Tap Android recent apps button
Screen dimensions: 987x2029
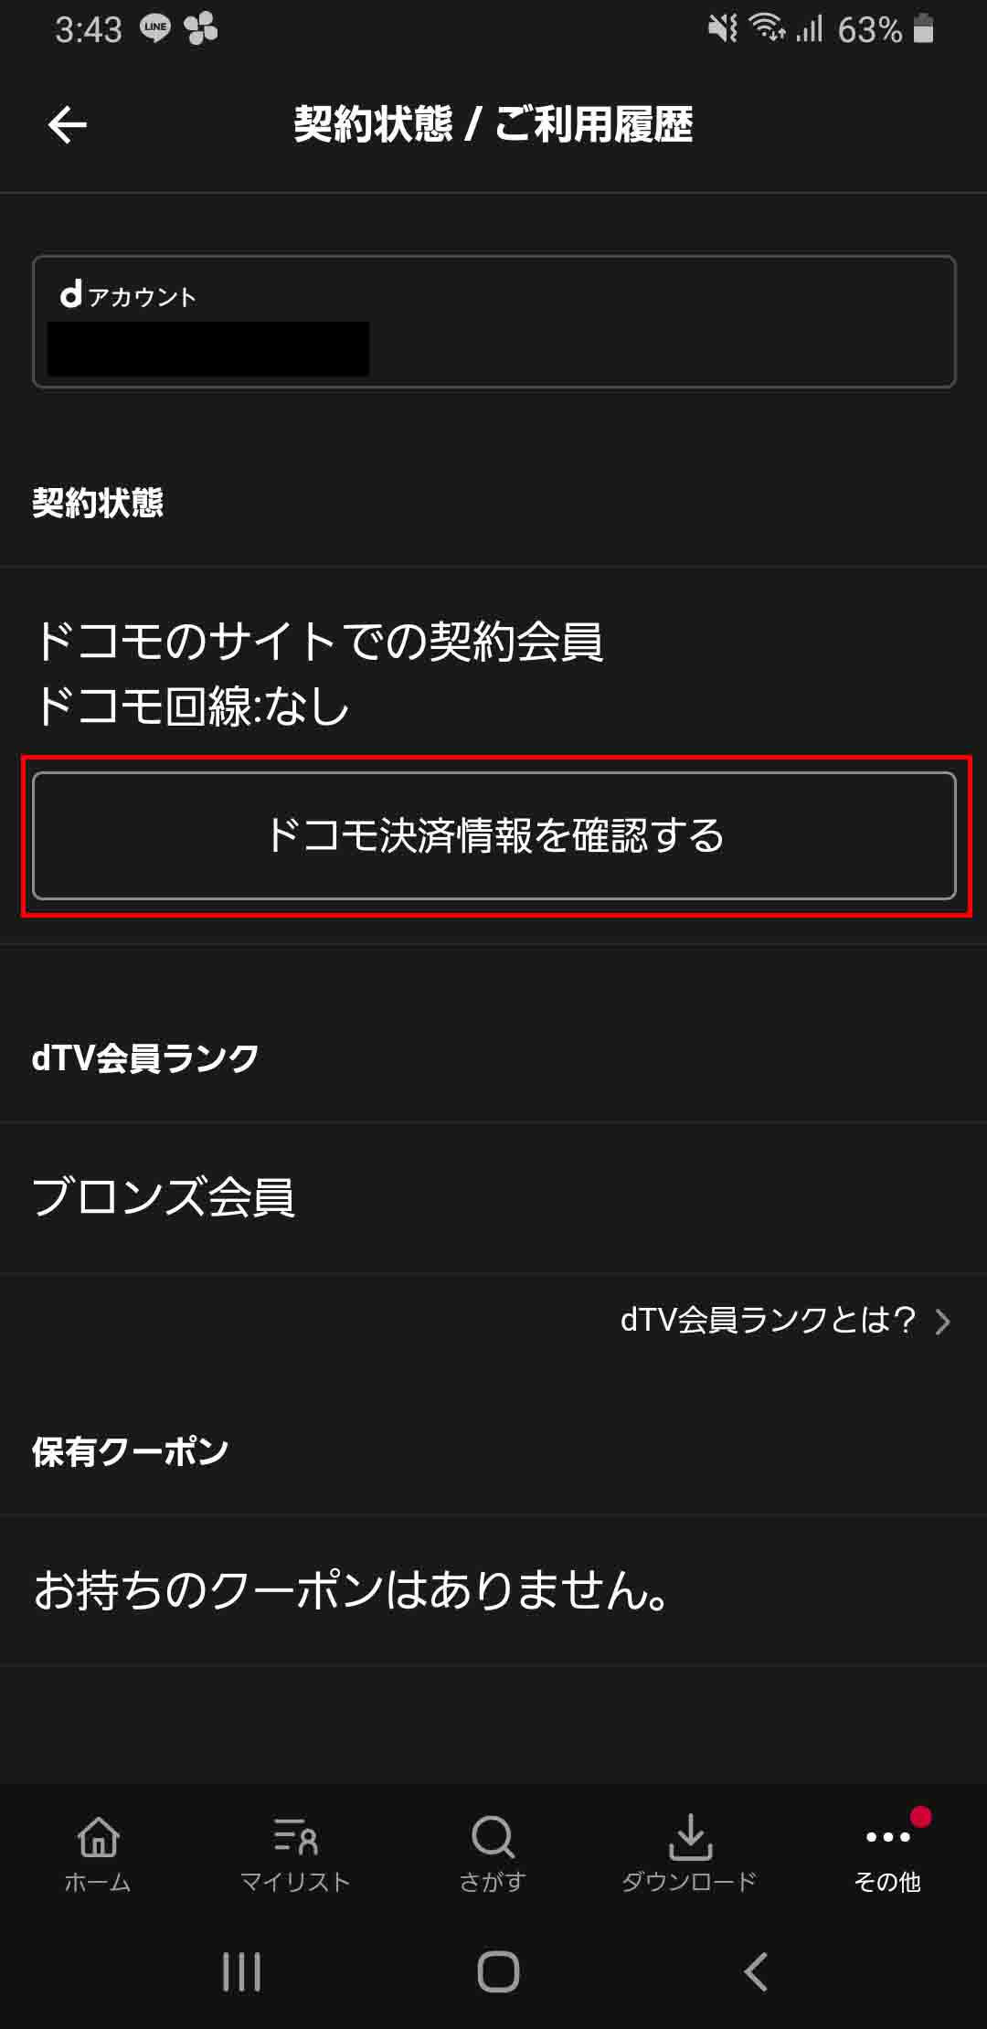(x=242, y=1971)
